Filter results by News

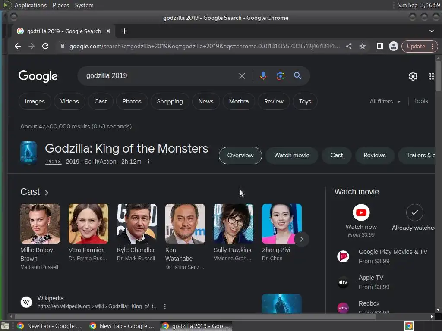(206, 101)
